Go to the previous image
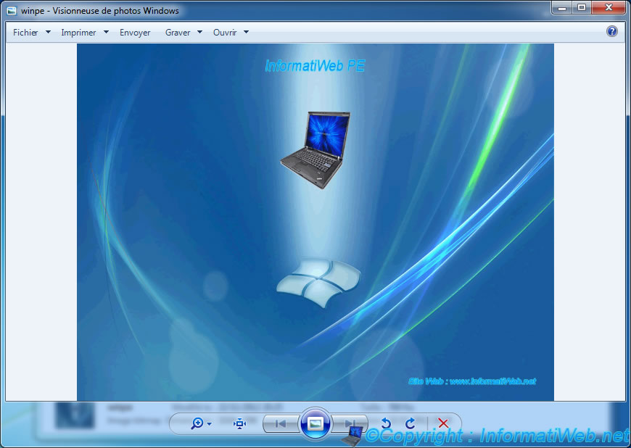This screenshot has height=448, width=631. [x=279, y=423]
